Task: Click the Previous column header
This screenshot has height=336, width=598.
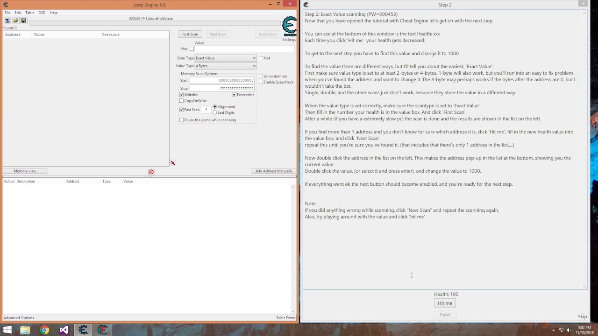Action: tap(111, 35)
